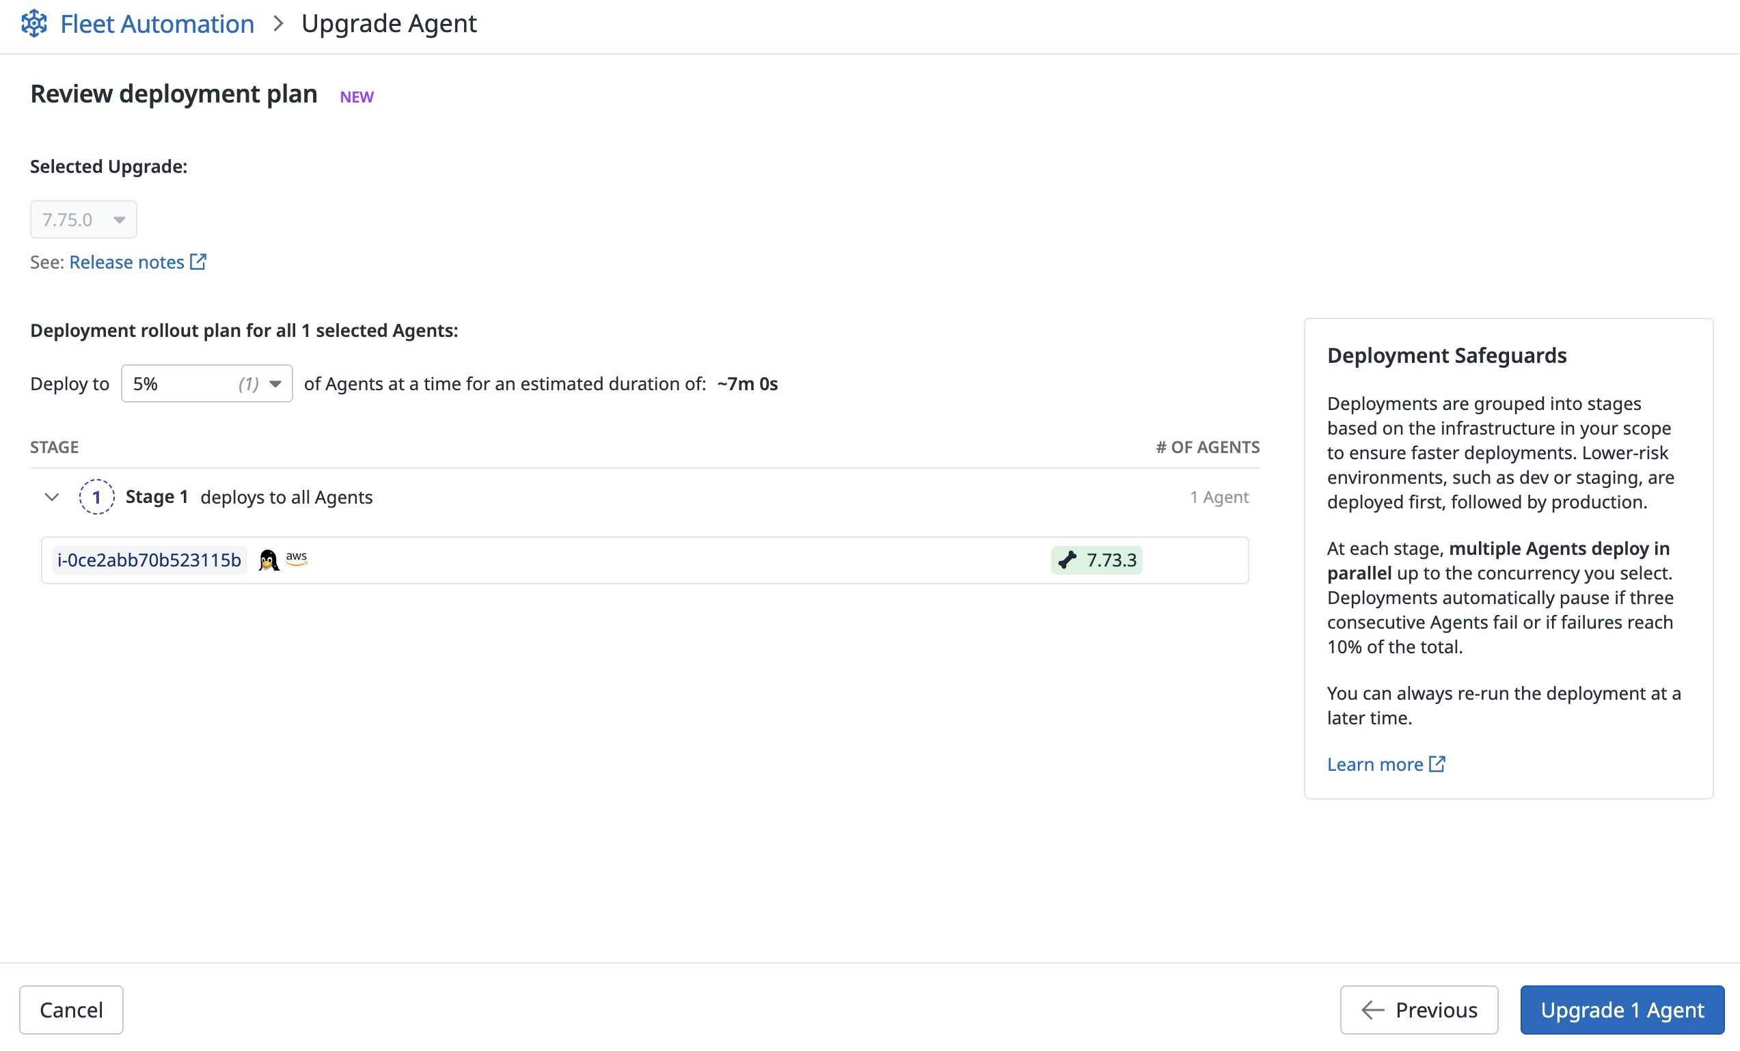Open the Release notes link
This screenshot has height=1051, width=1740.
(x=126, y=261)
